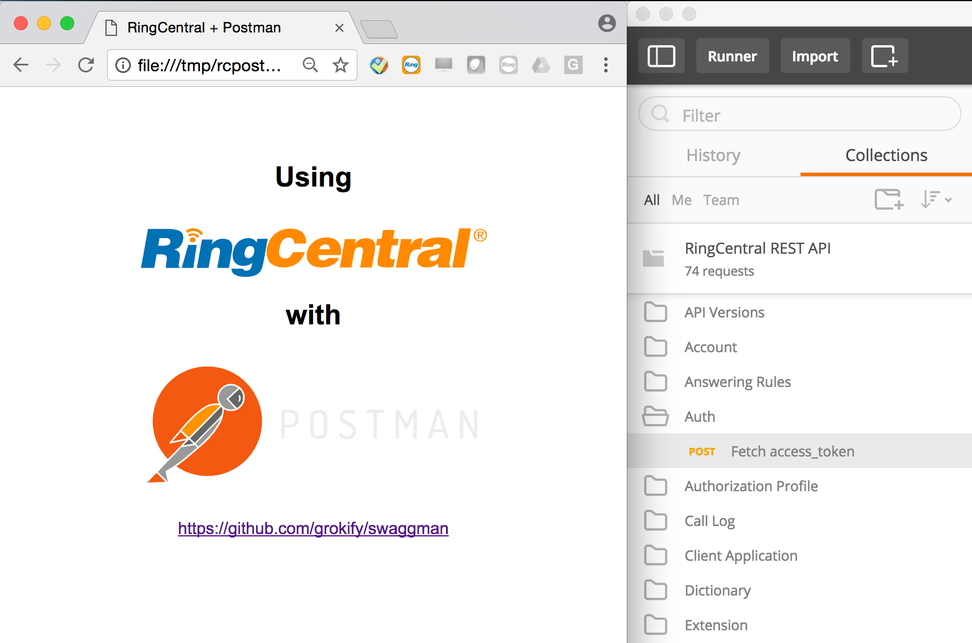Expand the Call Log folder

[x=799, y=521]
